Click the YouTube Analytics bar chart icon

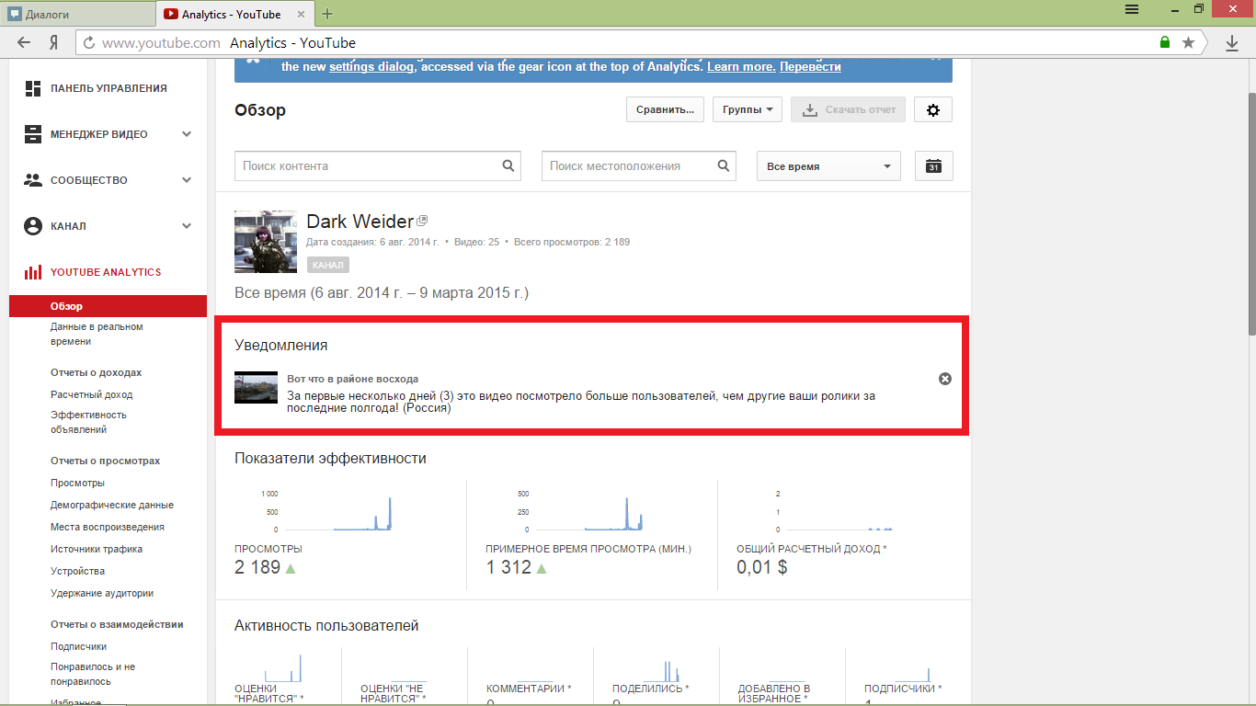pos(33,272)
